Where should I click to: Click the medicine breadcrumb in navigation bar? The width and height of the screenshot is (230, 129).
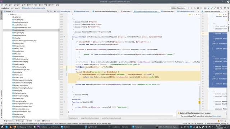click(x=5, y=8)
